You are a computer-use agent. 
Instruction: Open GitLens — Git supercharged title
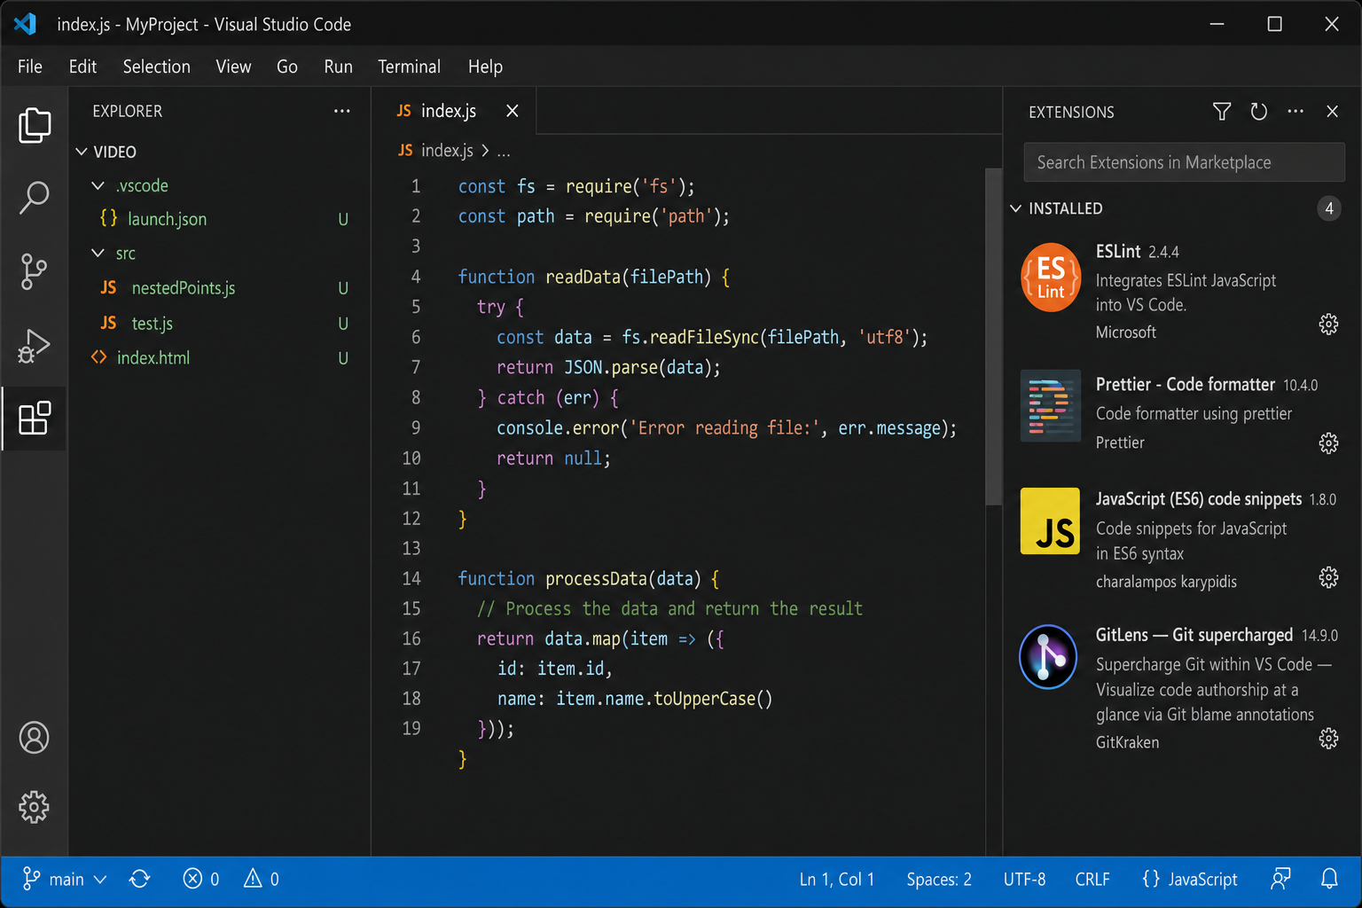[x=1194, y=635]
